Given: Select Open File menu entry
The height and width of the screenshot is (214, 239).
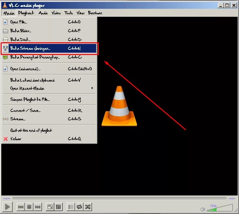Looking at the screenshot, I should pos(49,22).
